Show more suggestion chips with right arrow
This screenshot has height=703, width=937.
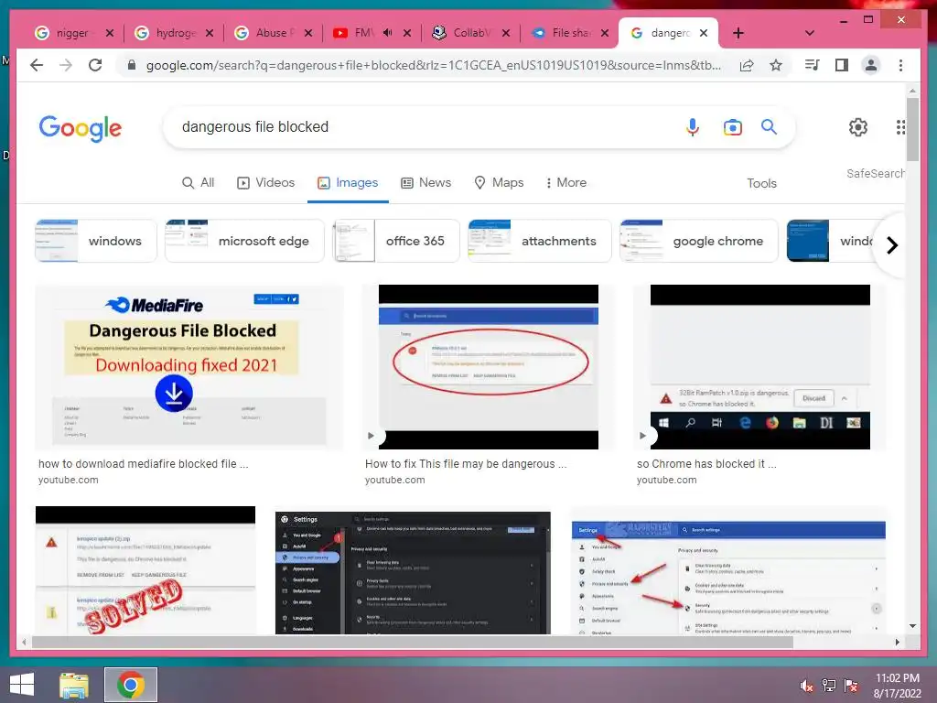891,245
